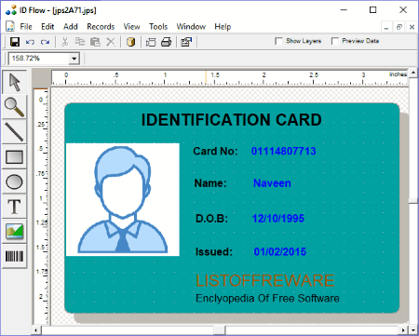Screen dimensions: 419x336
Task: Restore the inner document window
Action: coord(399,27)
